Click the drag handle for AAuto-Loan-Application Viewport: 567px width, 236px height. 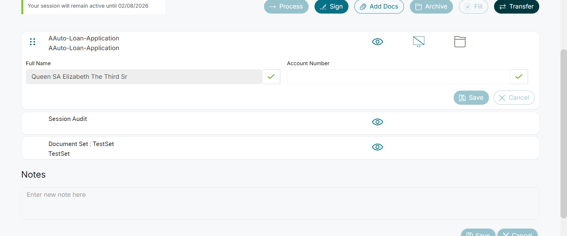click(x=32, y=42)
